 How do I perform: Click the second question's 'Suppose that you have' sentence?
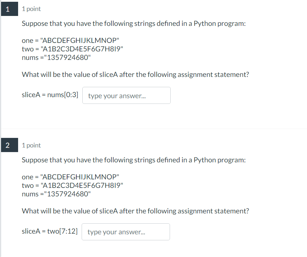tap(133, 160)
